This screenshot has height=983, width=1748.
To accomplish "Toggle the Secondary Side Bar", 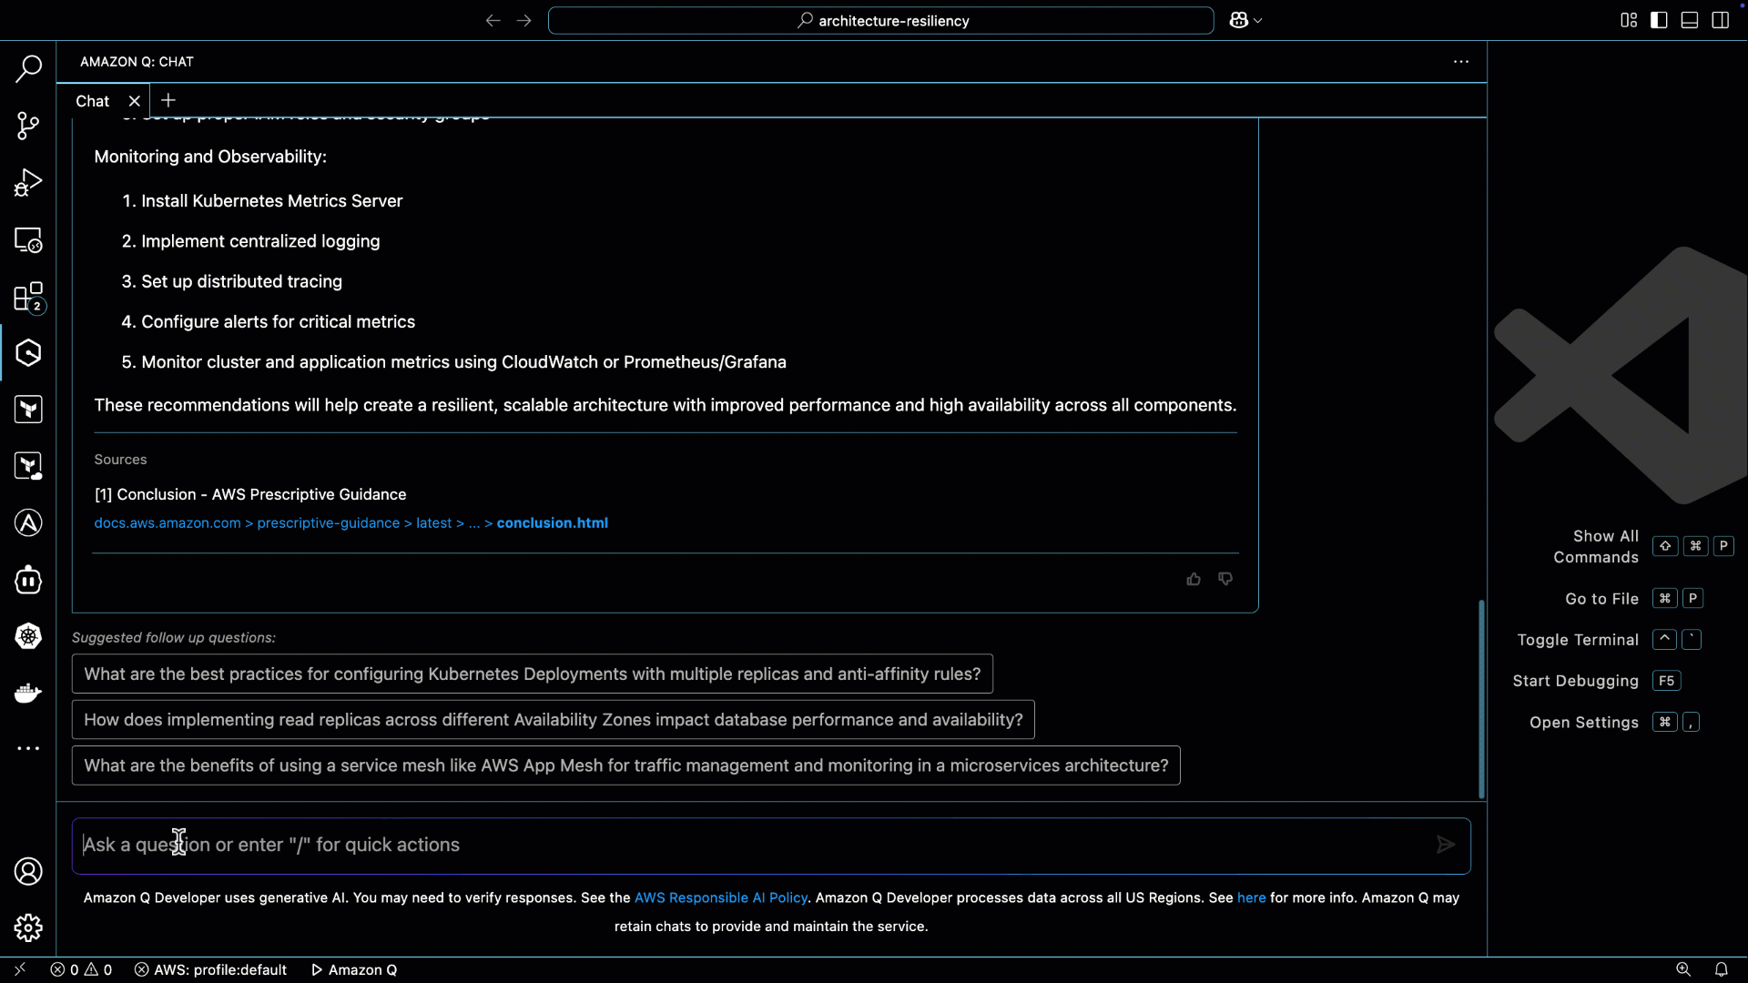I will tap(1720, 19).
